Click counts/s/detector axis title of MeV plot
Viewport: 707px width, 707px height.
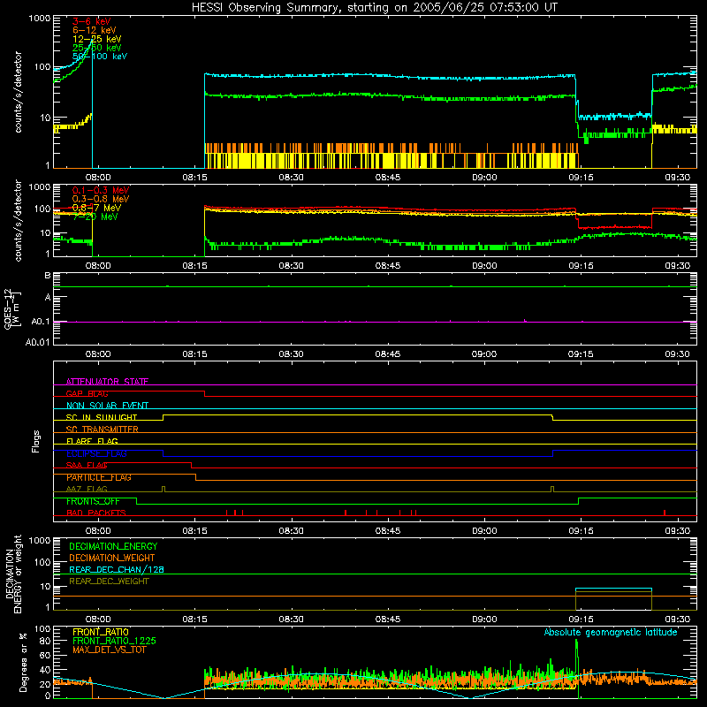pos(18,220)
